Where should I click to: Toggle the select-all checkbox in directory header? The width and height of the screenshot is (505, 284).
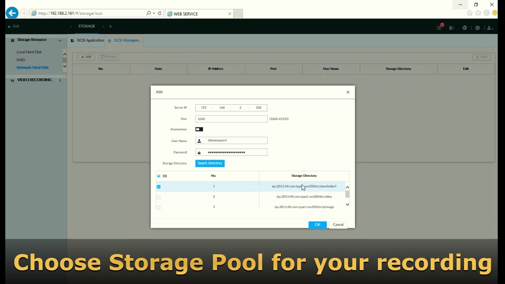pyautogui.click(x=159, y=176)
